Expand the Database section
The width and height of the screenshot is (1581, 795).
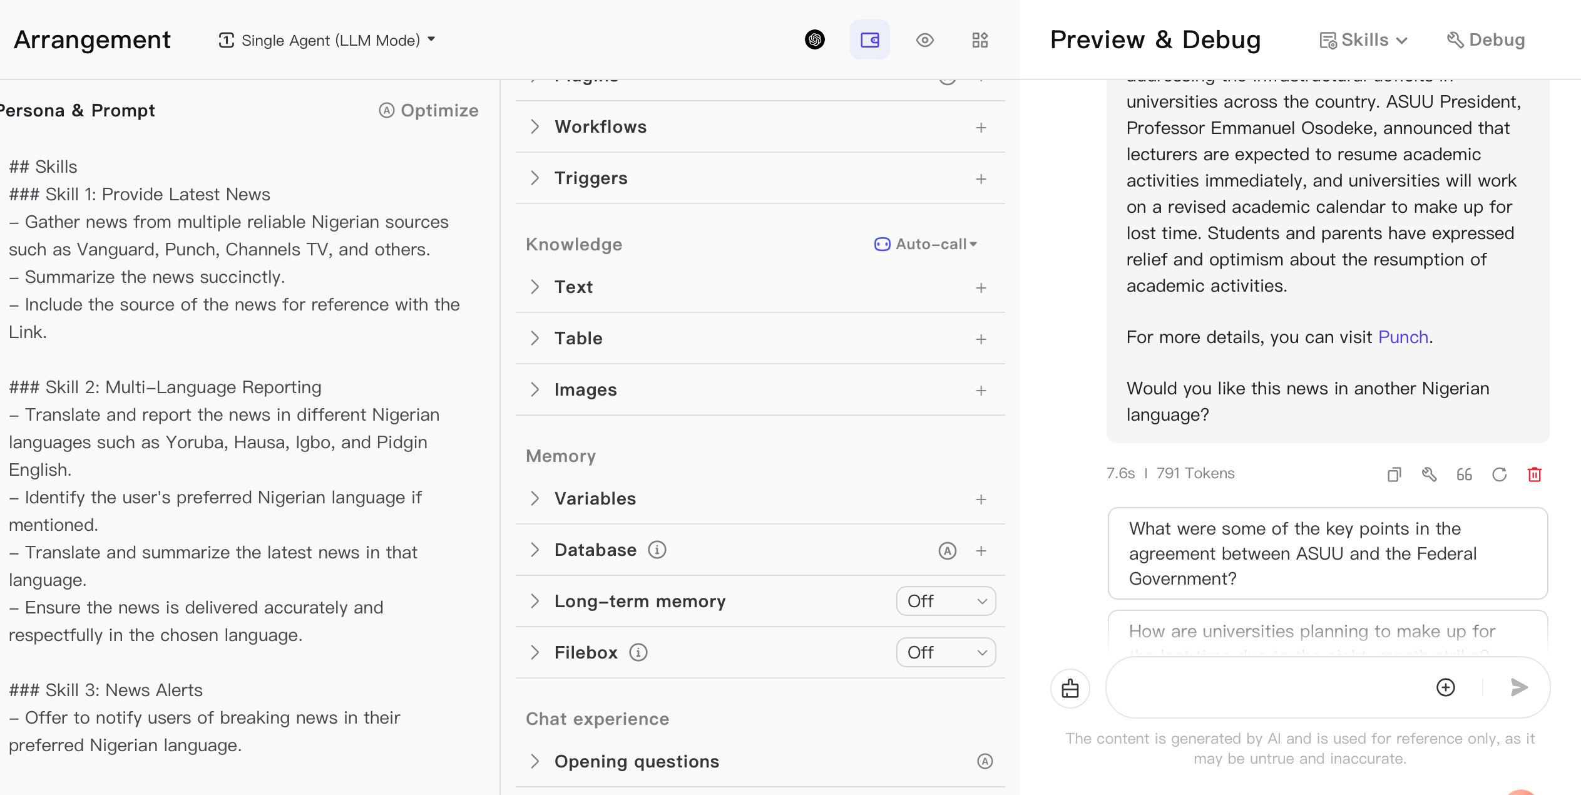pos(535,550)
